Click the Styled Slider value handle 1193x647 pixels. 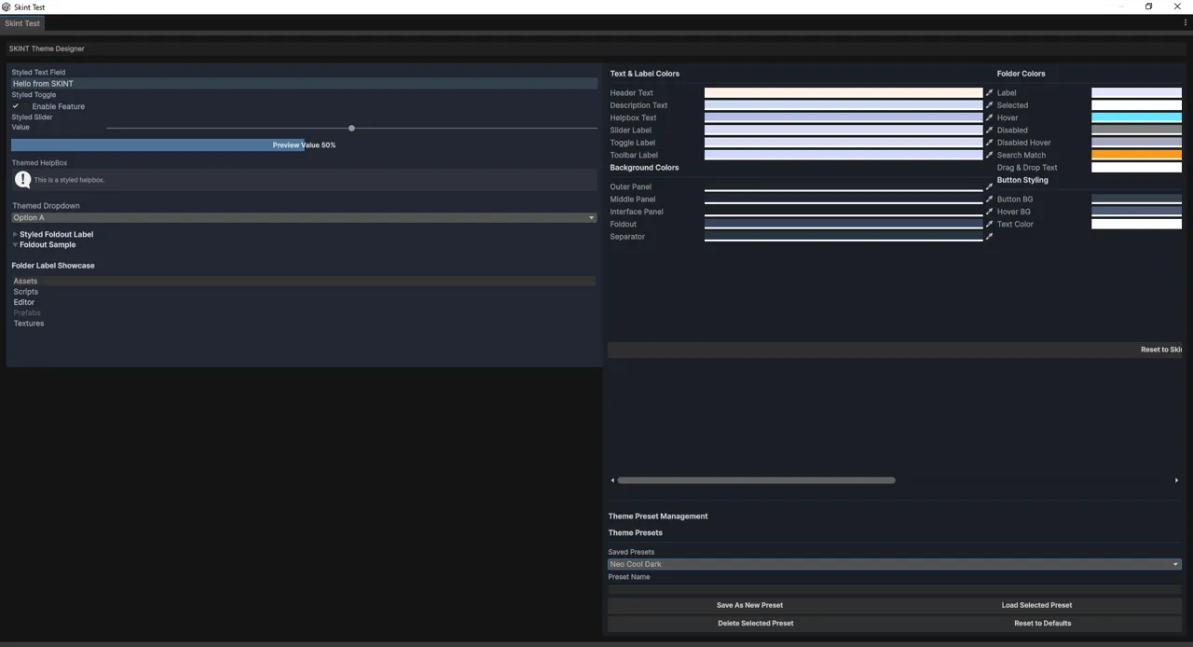pyautogui.click(x=351, y=128)
